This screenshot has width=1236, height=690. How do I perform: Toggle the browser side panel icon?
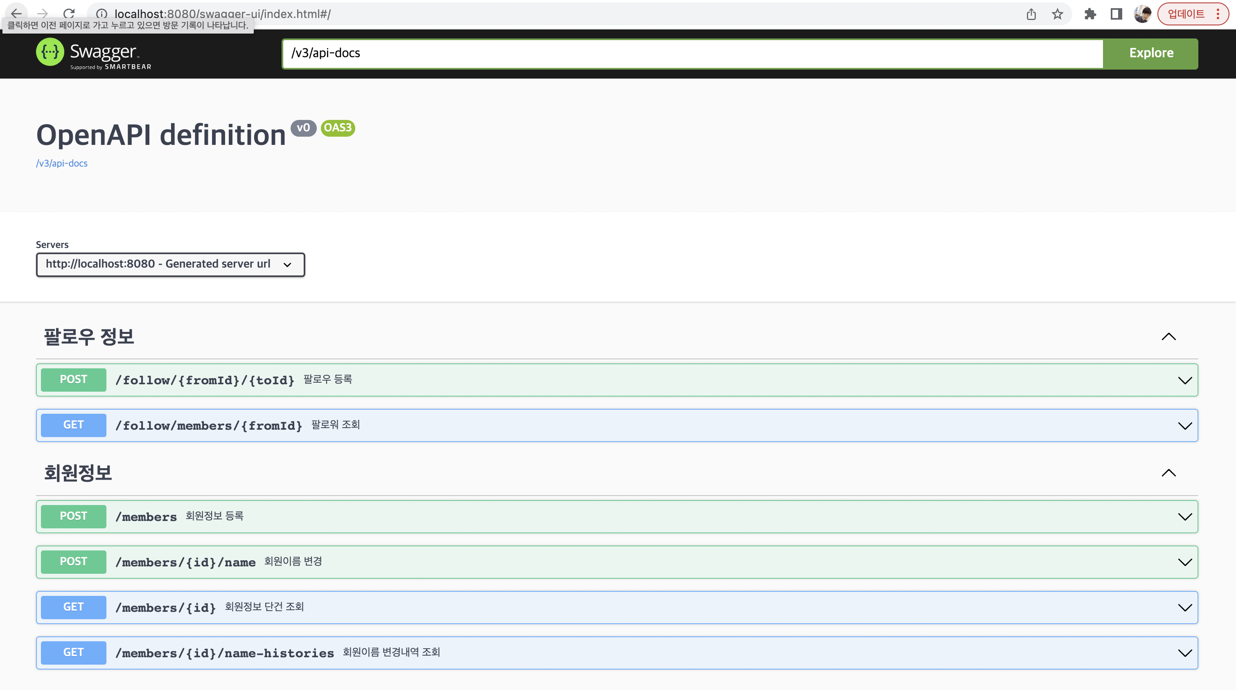coord(1116,14)
